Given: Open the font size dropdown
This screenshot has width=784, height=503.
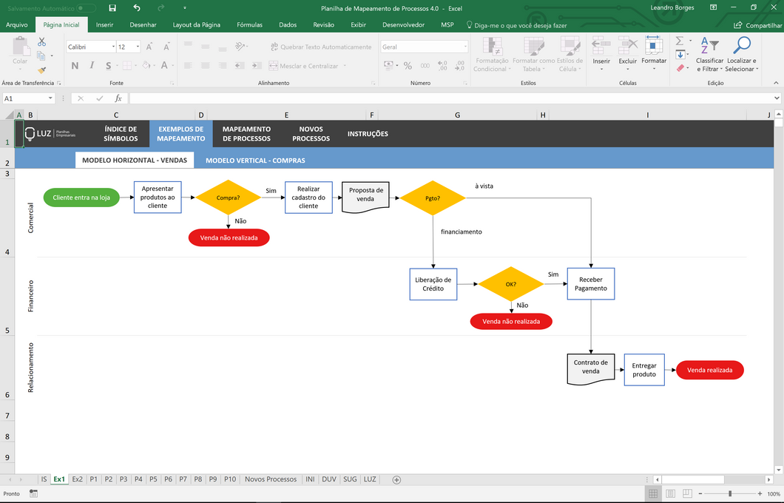Looking at the screenshot, I should pos(138,47).
